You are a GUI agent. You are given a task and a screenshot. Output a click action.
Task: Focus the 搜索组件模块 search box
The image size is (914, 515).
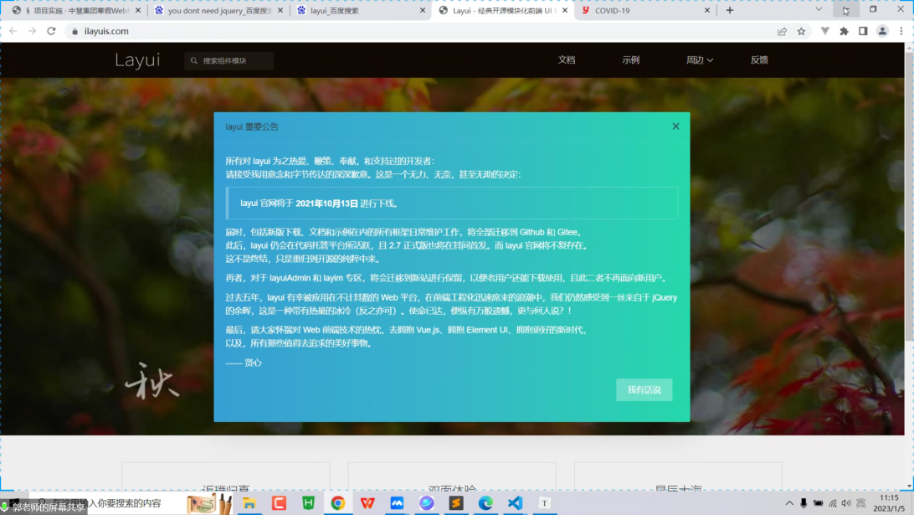tap(229, 60)
